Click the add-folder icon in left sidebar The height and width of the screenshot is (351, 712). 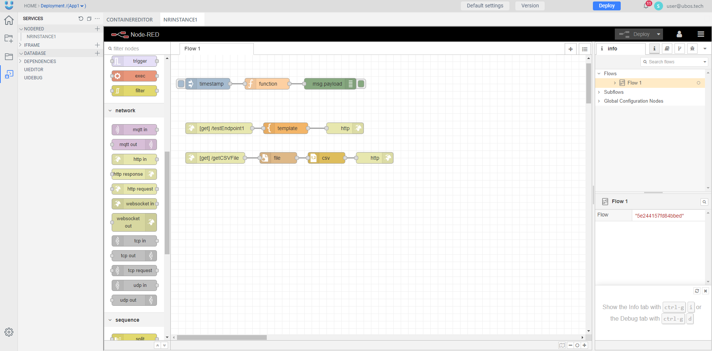9,38
